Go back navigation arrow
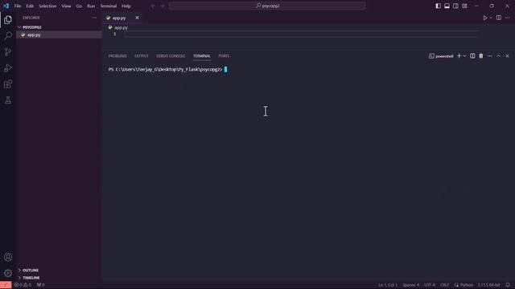This screenshot has width=515, height=289. click(x=153, y=6)
